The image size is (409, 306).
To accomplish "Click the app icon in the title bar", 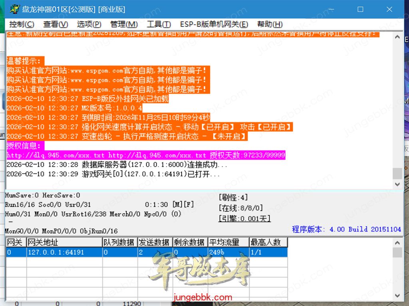I will point(14,9).
